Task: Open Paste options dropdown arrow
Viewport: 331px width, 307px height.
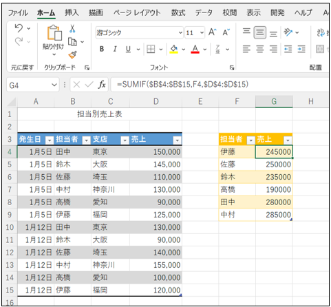Action: pyautogui.click(x=54, y=54)
